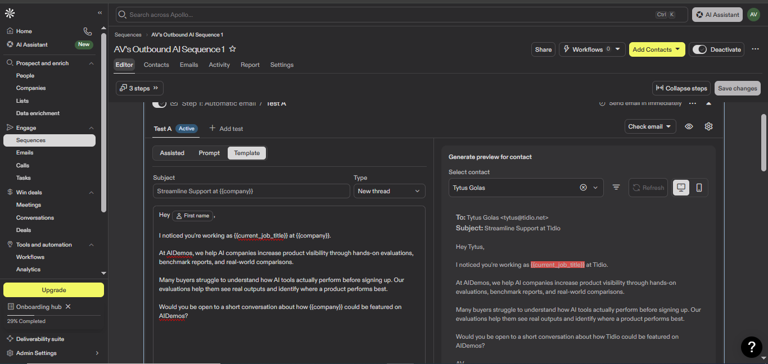The image size is (768, 364).
Task: Switch to the Emails tab
Action: [189, 65]
